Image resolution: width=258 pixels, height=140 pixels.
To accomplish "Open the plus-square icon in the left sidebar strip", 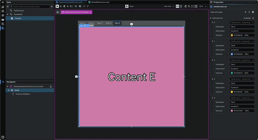I will click(x=3, y=11).
